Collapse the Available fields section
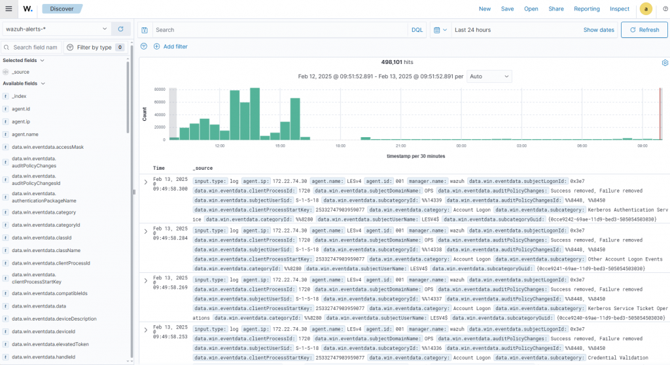This screenshot has width=670, height=365. tap(44, 84)
